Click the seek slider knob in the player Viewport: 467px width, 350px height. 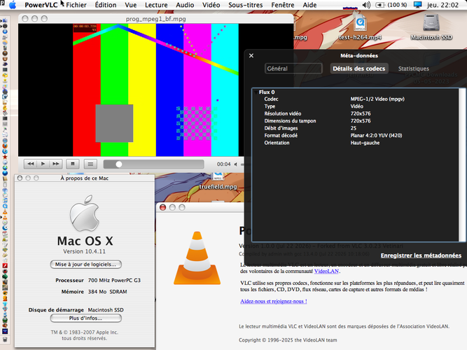(119, 164)
